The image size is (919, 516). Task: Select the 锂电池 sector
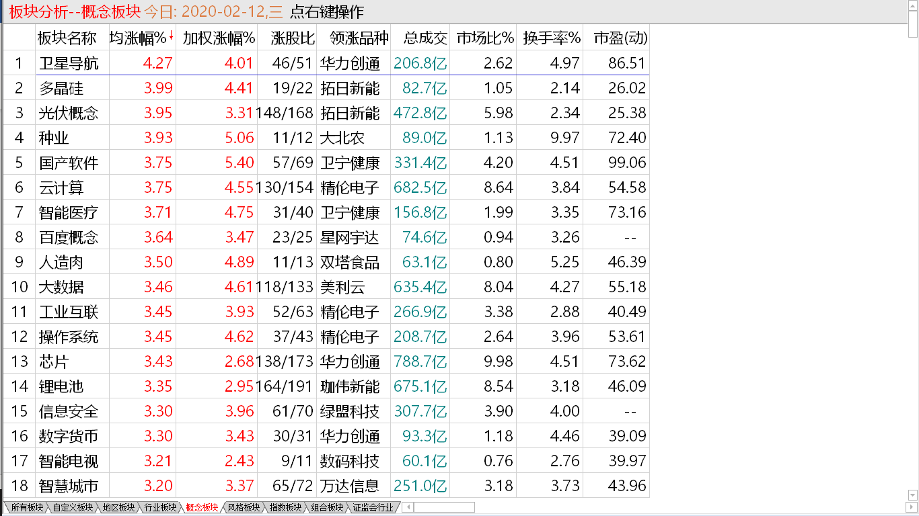[61, 386]
